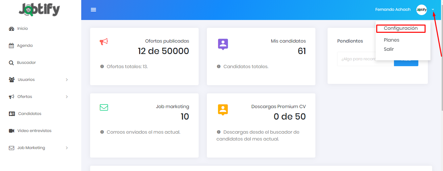This screenshot has height=171, width=443.
Task: Click the 'Mis candidatos' card title
Action: click(x=288, y=41)
